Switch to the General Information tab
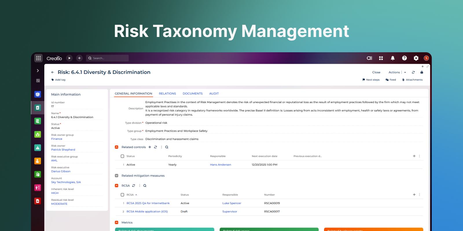The width and height of the screenshot is (463, 231). click(x=133, y=94)
